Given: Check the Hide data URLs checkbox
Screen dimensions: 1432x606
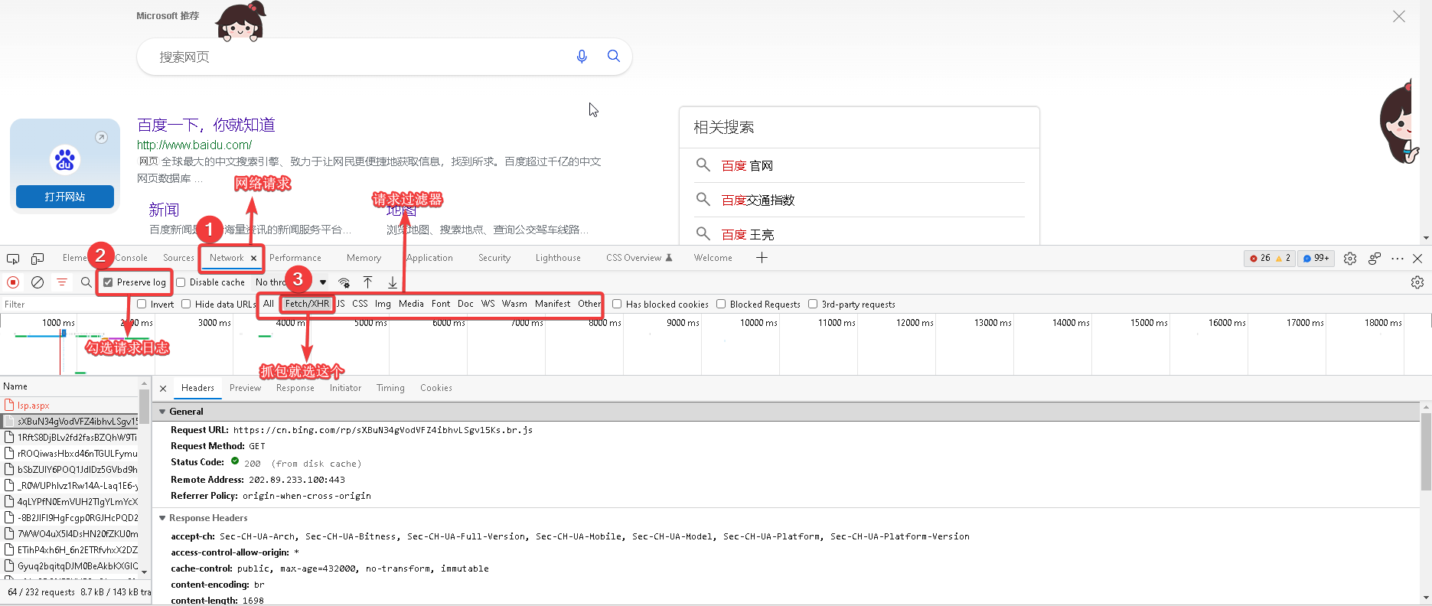Looking at the screenshot, I should click(186, 304).
